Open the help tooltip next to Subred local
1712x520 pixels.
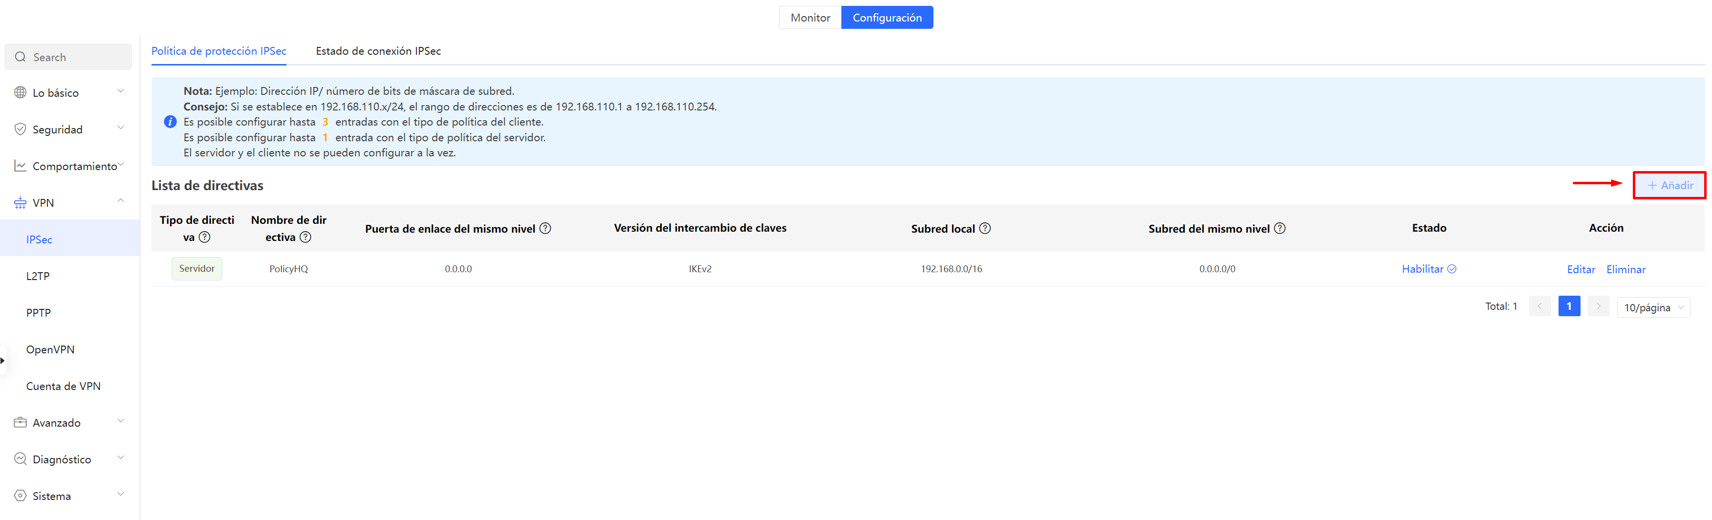click(986, 228)
